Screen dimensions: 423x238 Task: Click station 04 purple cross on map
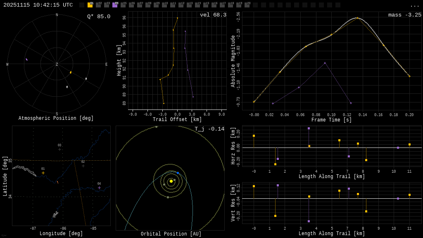(99, 188)
